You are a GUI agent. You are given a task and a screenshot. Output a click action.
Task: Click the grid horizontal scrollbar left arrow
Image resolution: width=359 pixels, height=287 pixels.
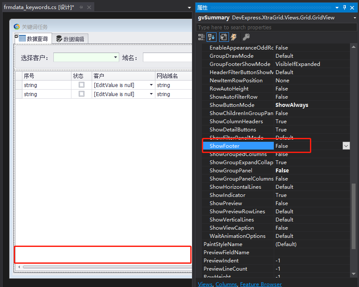point(19,267)
